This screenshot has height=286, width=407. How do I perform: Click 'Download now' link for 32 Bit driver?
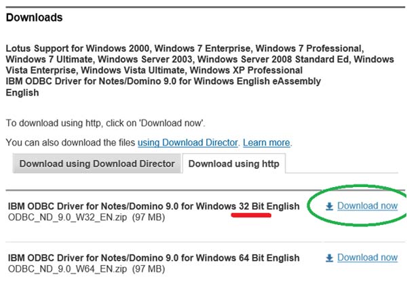(x=367, y=206)
